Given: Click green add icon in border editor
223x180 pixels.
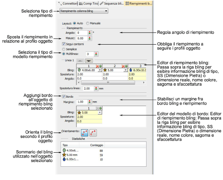Looking at the screenshot, I should click(x=100, y=108).
